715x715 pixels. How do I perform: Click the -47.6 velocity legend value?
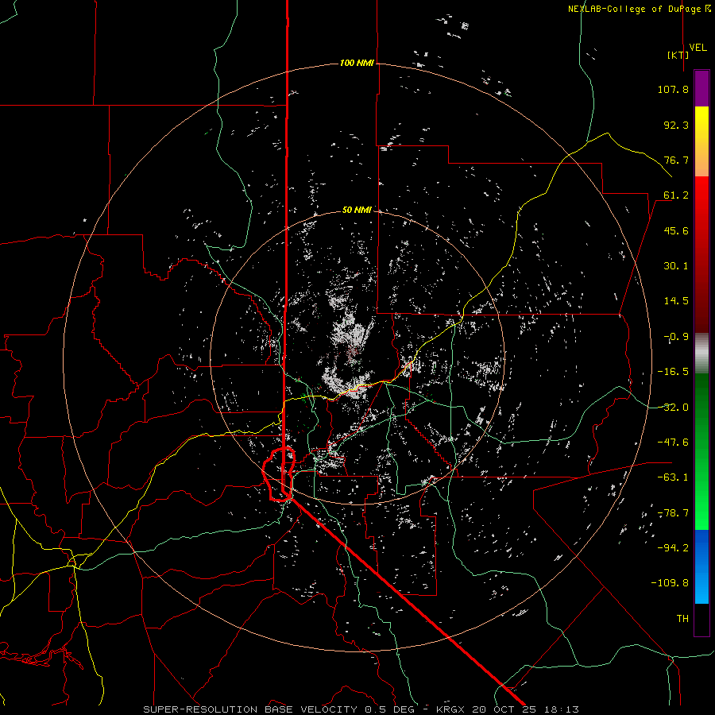[673, 443]
